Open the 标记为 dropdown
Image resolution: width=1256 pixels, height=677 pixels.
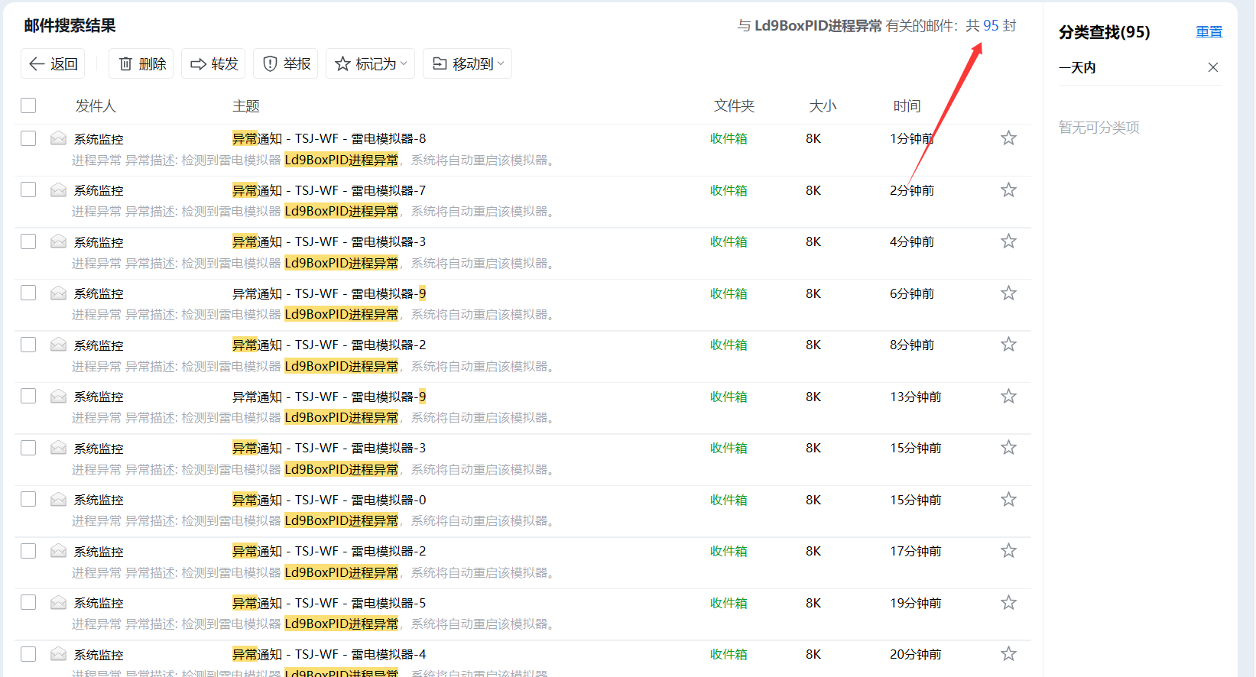[370, 64]
